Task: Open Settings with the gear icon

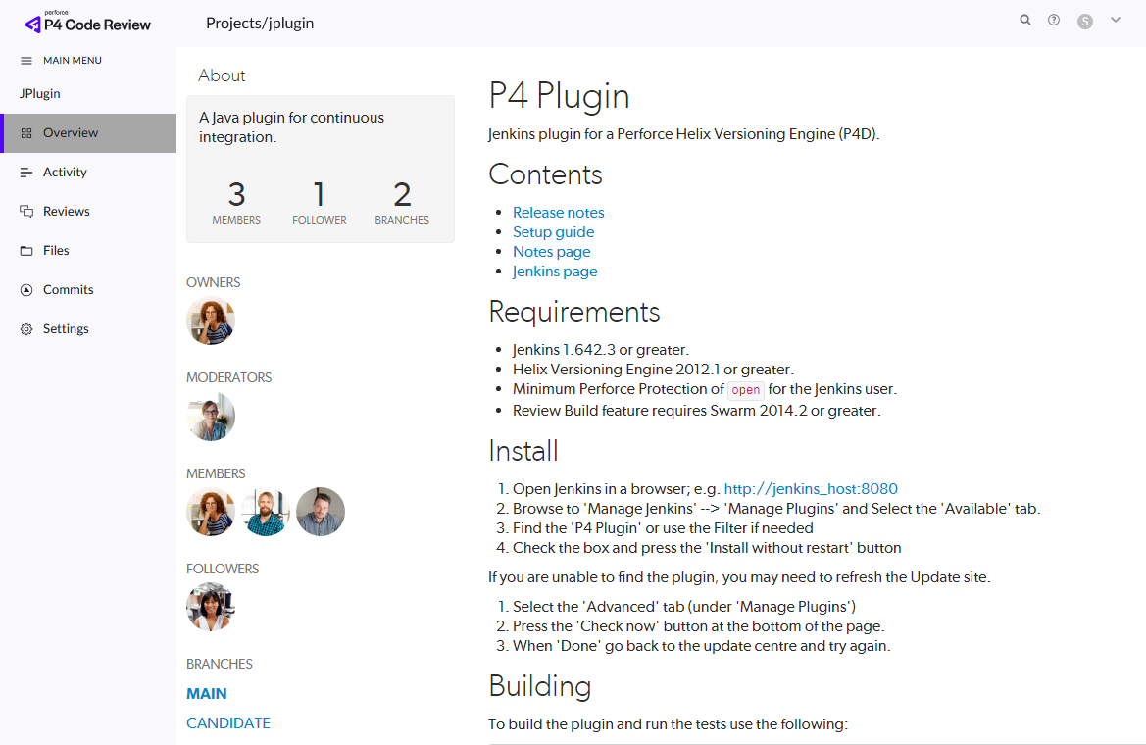Action: [x=25, y=328]
